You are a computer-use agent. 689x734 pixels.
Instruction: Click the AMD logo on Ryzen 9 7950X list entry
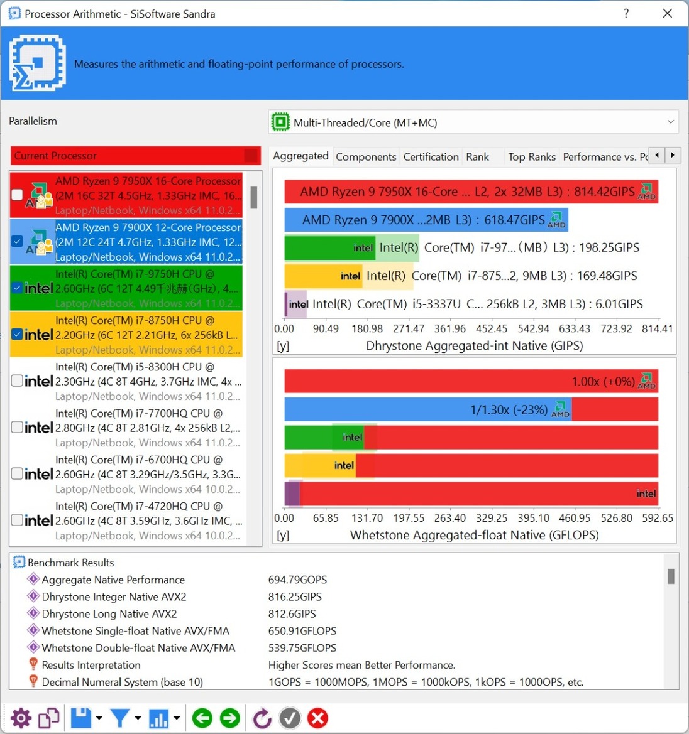click(40, 195)
